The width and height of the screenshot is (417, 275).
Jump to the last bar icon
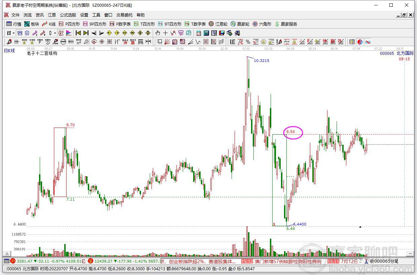click(86, 33)
